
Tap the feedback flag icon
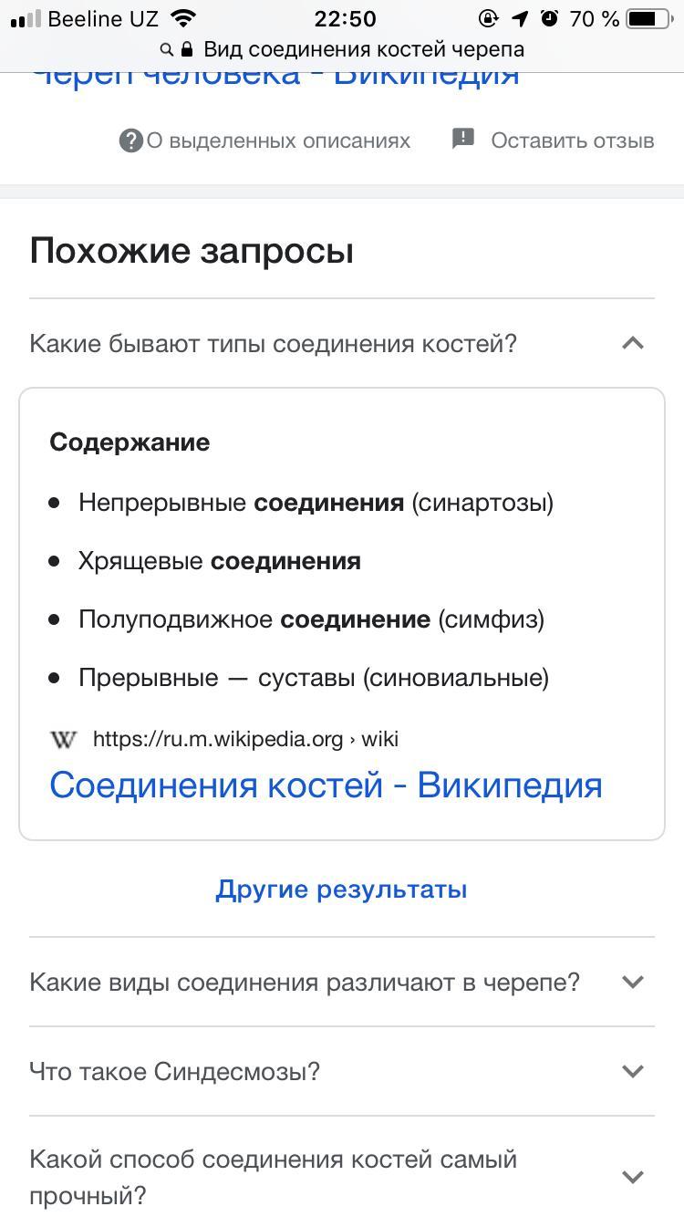(x=463, y=140)
